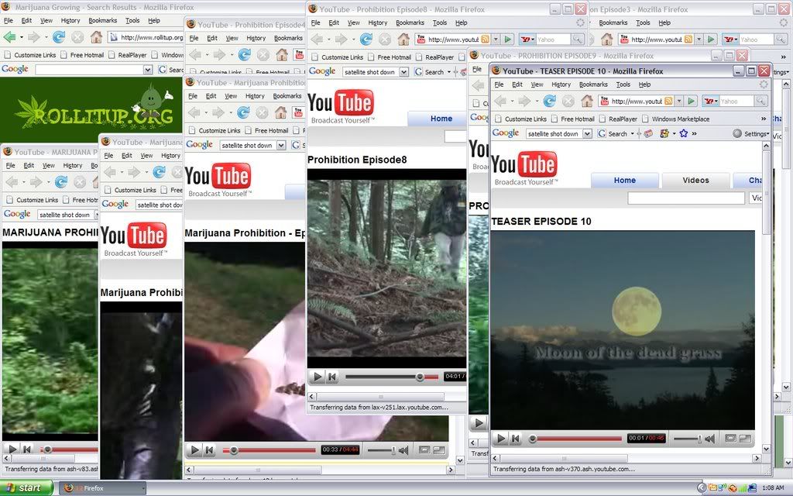
Task: Click Google Search button in TEASER EPISODE 10 toolbar
Action: 613,133
